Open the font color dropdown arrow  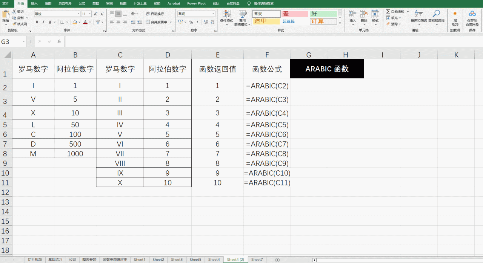[x=90, y=22]
